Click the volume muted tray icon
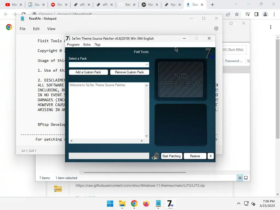 click(x=253, y=203)
